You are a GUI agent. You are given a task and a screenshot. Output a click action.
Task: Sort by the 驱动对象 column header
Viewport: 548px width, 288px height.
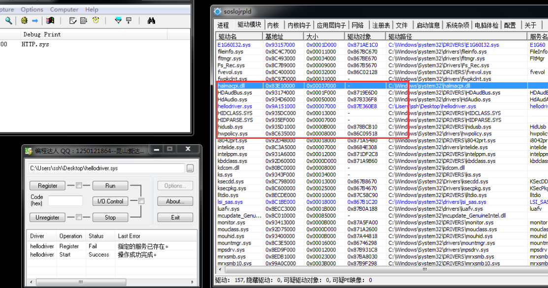365,36
